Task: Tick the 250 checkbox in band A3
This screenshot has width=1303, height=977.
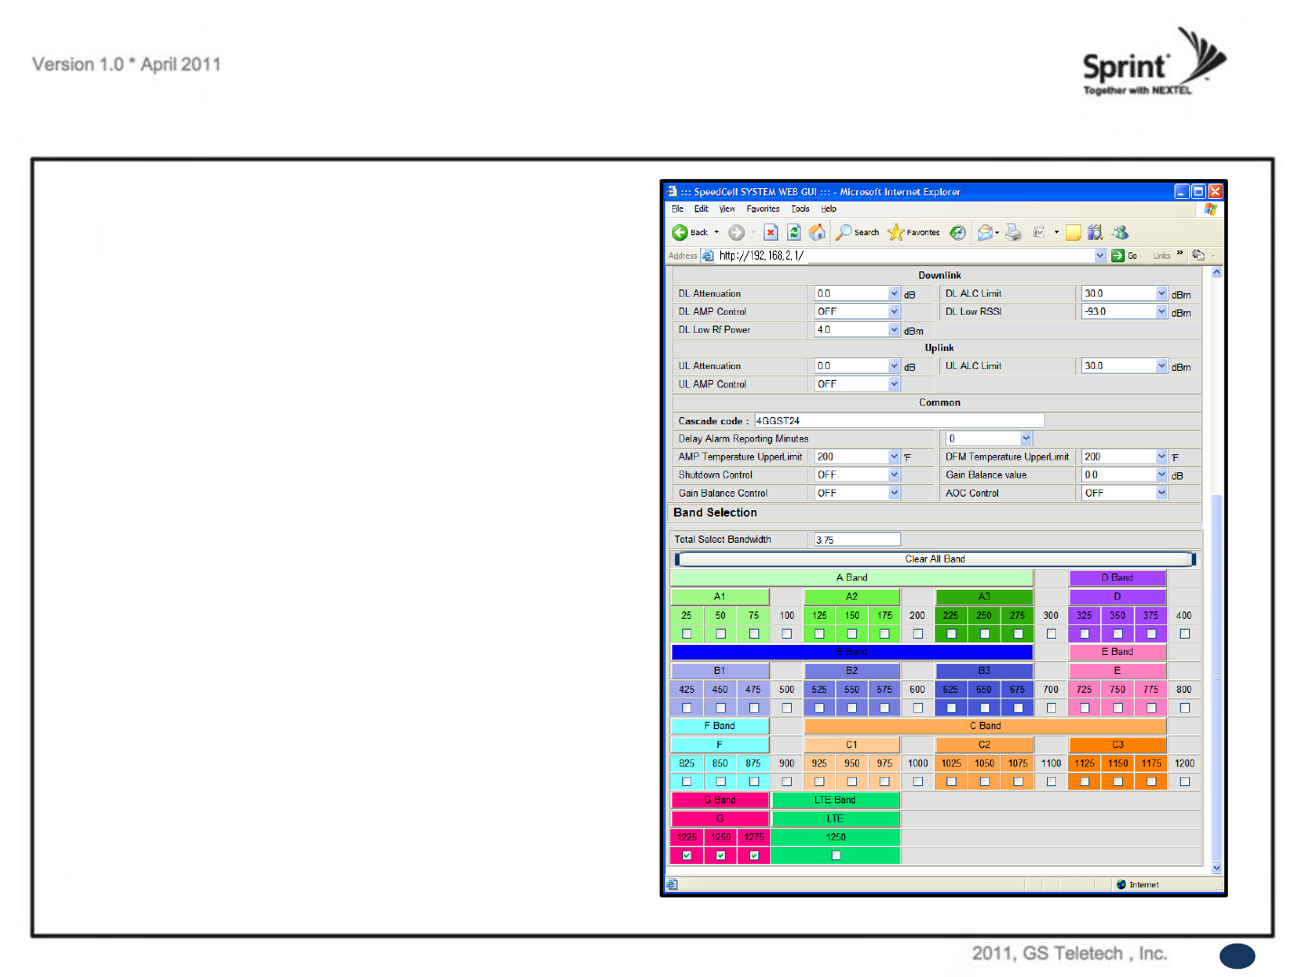Action: coord(984,634)
